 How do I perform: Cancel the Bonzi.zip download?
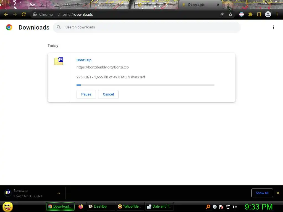[108, 94]
